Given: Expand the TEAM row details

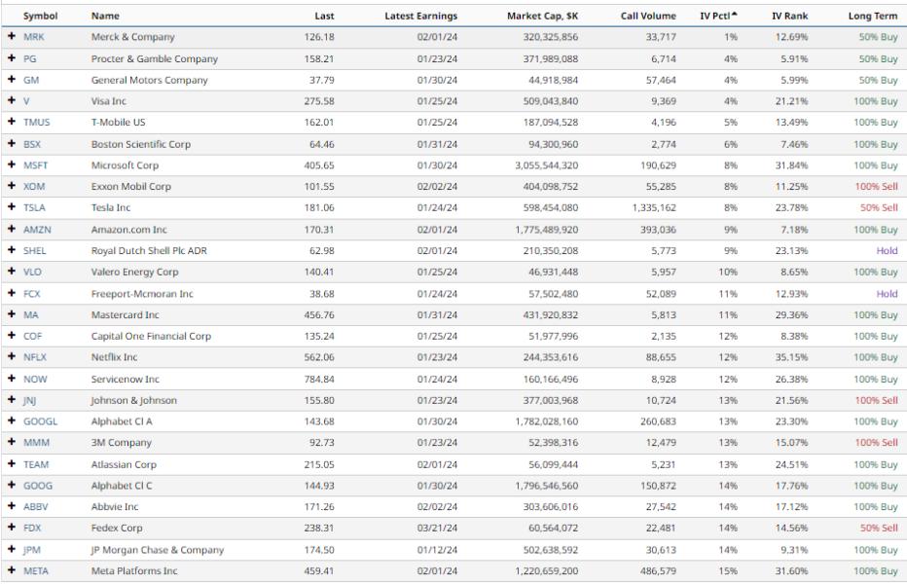Looking at the screenshot, I should tap(12, 463).
